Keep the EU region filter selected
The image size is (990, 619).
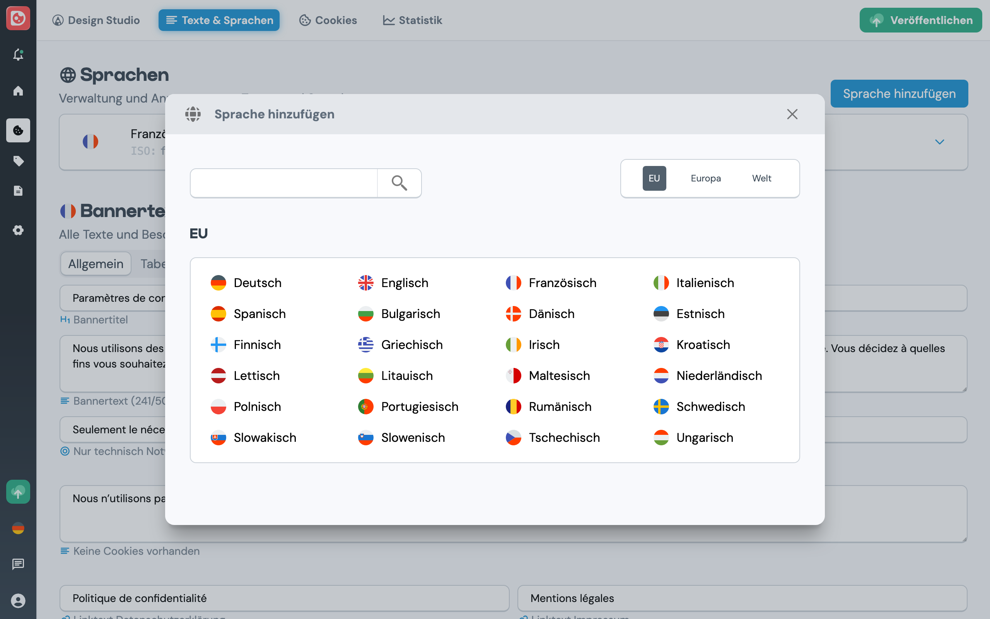pyautogui.click(x=654, y=178)
